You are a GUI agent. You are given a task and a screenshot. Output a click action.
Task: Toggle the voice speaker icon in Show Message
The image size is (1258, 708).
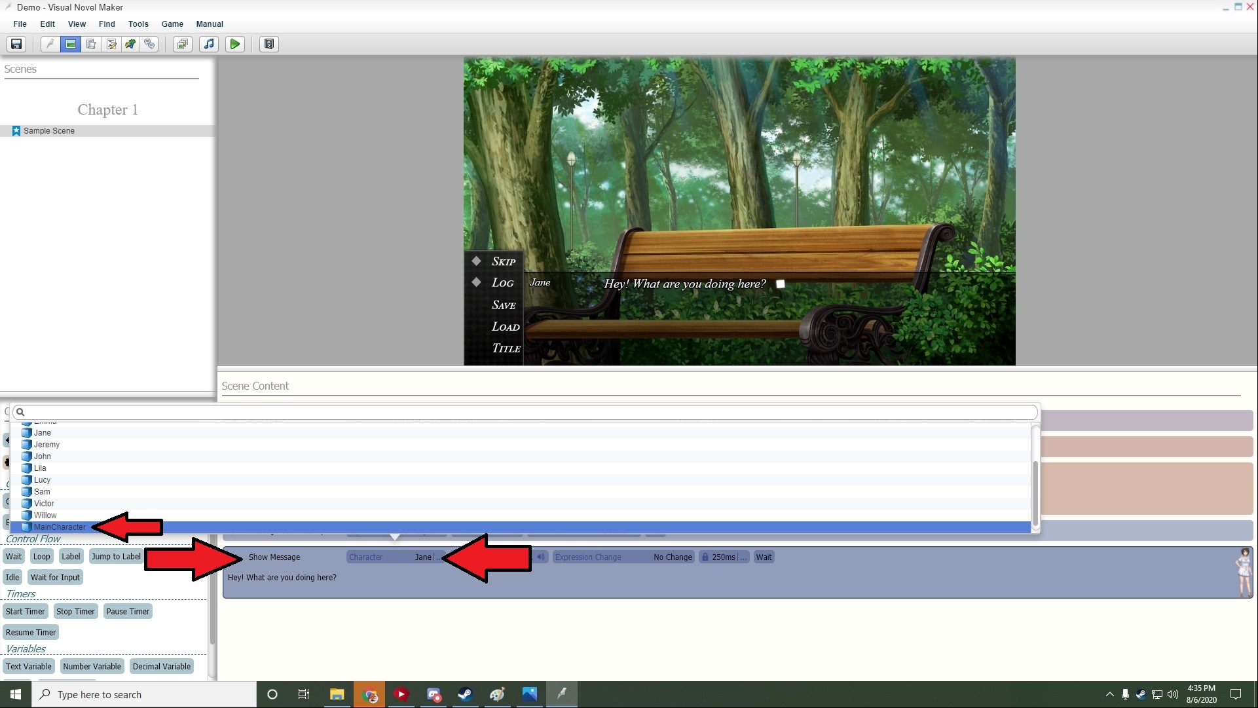pyautogui.click(x=541, y=557)
